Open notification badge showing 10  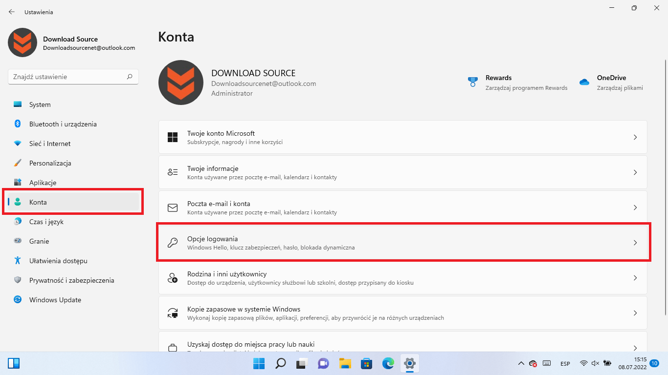click(655, 363)
